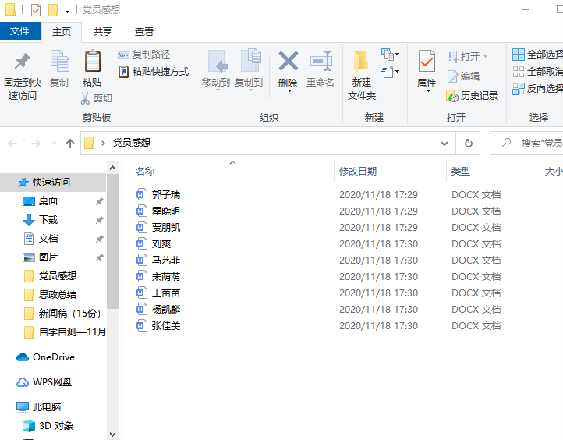Click Invert Selection (反向选择) option
The height and width of the screenshot is (440, 563).
537,89
